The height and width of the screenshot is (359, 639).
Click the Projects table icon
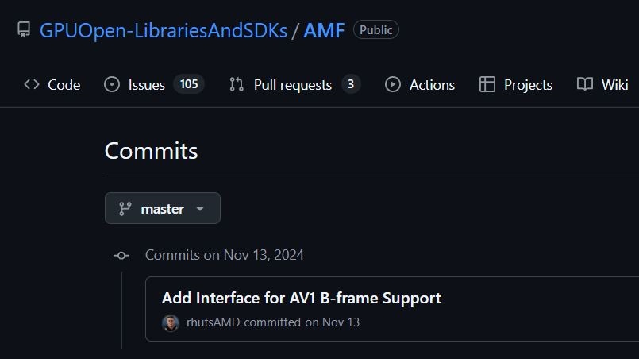tap(487, 84)
